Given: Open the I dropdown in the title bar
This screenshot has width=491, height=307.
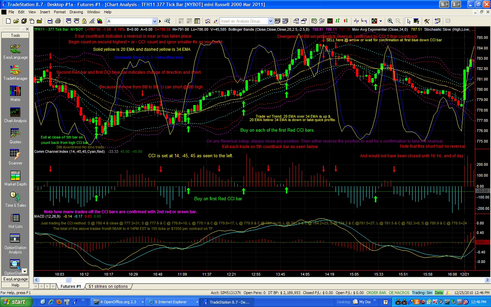Looking at the screenshot, I should pyautogui.click(x=456, y=4).
